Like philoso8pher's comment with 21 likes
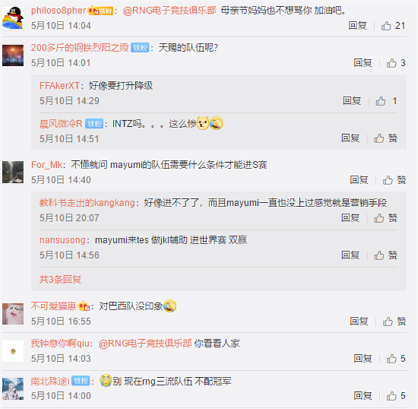This screenshot has width=418, height=409. tap(393, 26)
